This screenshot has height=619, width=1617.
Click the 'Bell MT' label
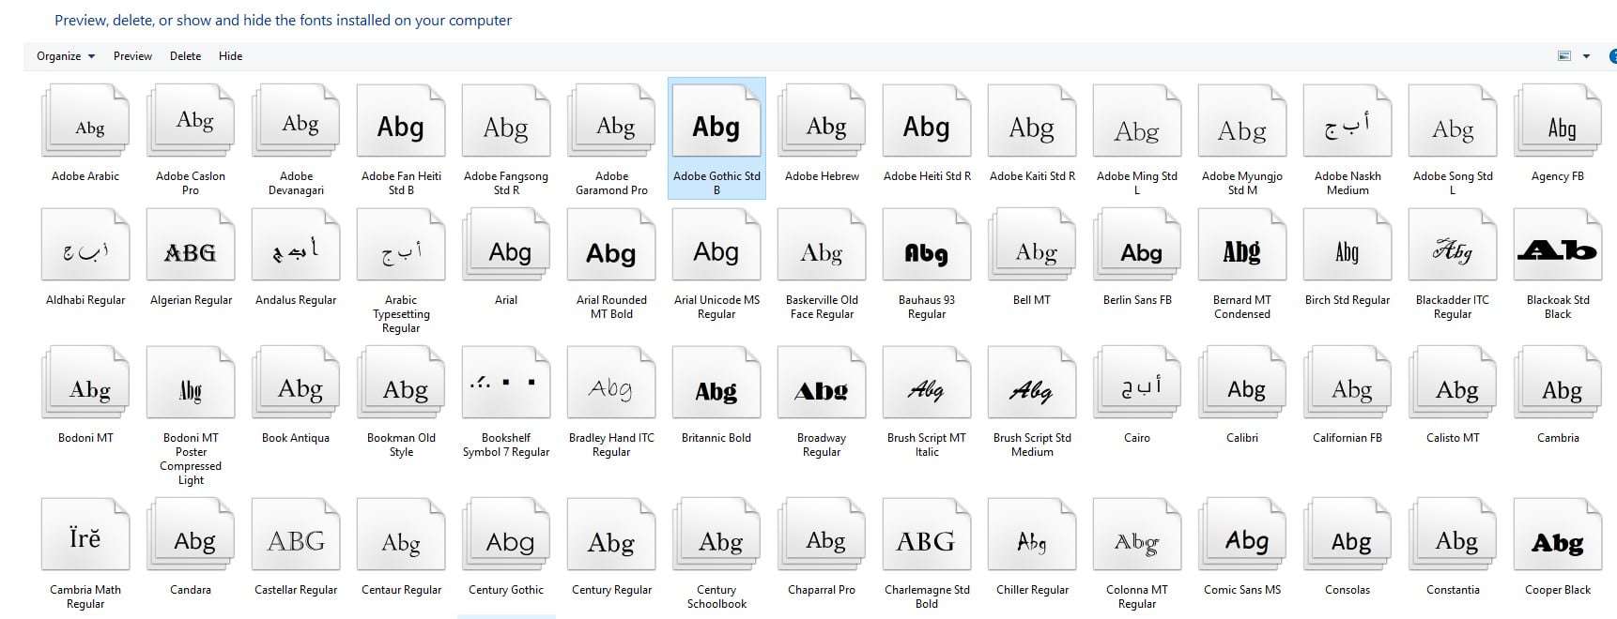tap(1032, 300)
